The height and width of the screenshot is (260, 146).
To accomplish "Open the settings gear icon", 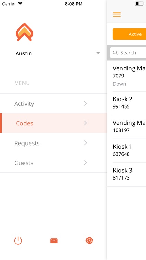I will 89,241.
